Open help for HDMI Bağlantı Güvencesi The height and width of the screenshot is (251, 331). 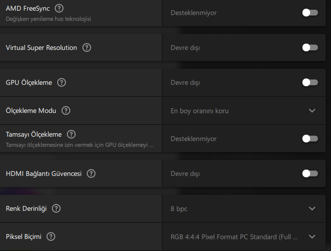pyautogui.click(x=91, y=173)
